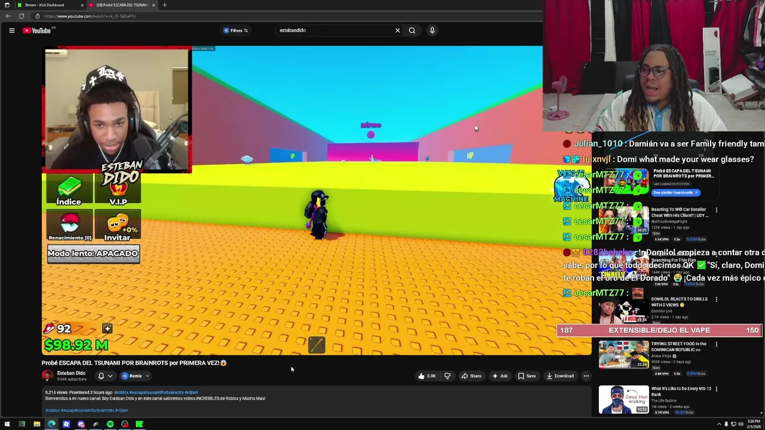Viewport: 765px width, 430px height.
Task: Download the video with Download button
Action: (x=560, y=376)
